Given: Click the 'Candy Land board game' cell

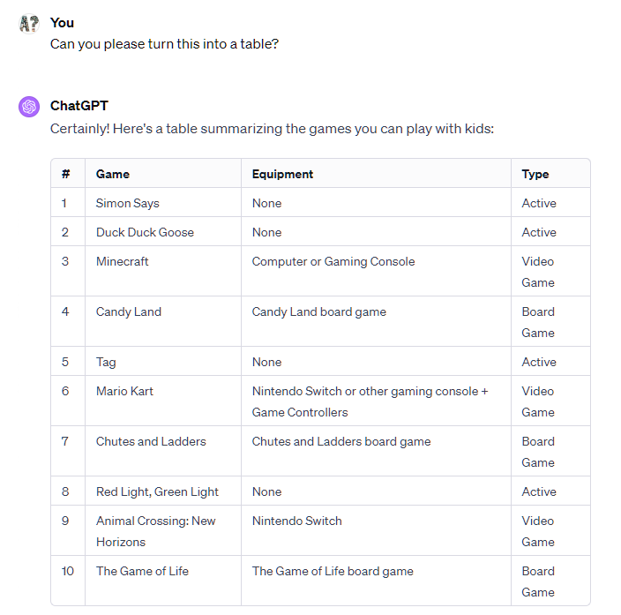Looking at the screenshot, I should pyautogui.click(x=319, y=311).
